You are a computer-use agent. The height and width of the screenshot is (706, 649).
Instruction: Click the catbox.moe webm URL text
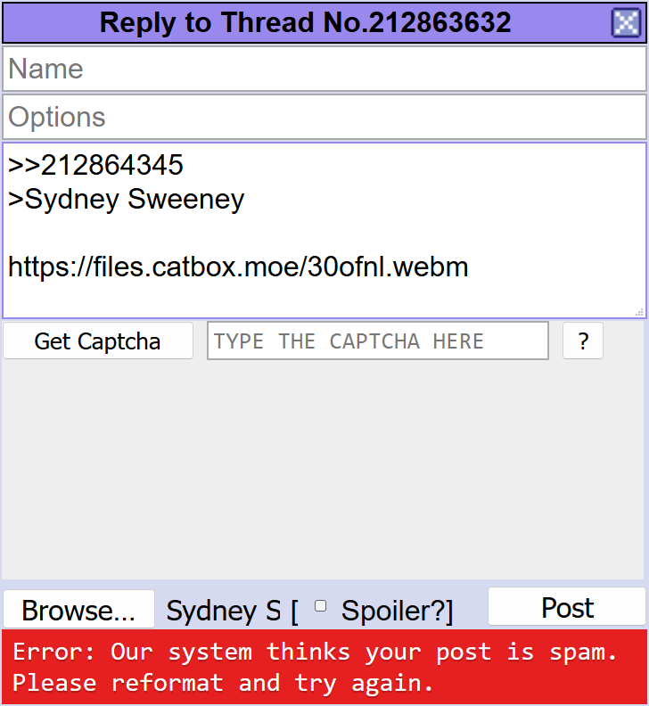pos(238,267)
